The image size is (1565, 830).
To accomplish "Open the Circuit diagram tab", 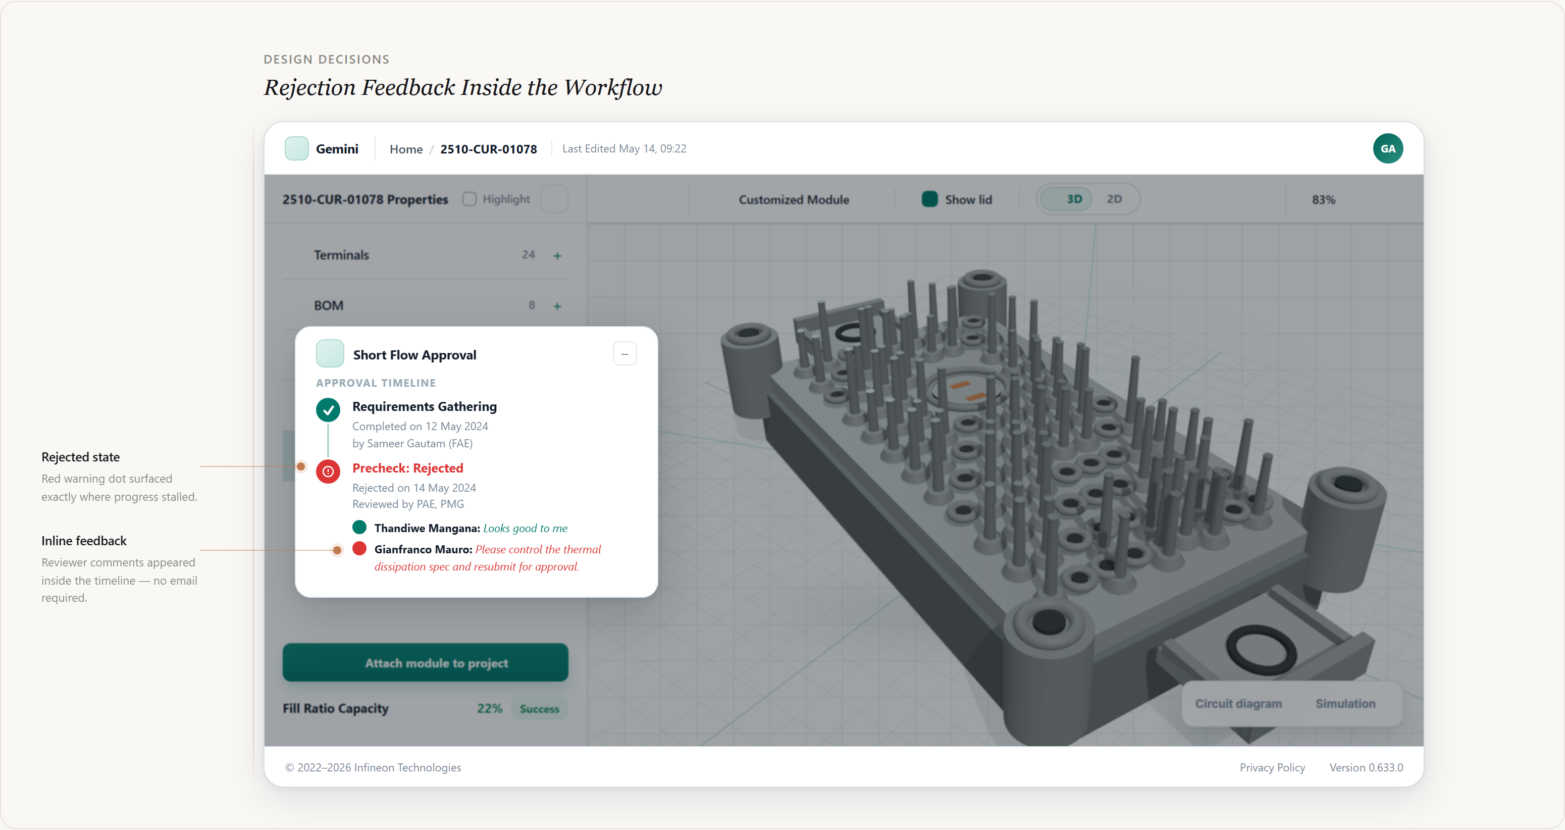I will (1238, 704).
